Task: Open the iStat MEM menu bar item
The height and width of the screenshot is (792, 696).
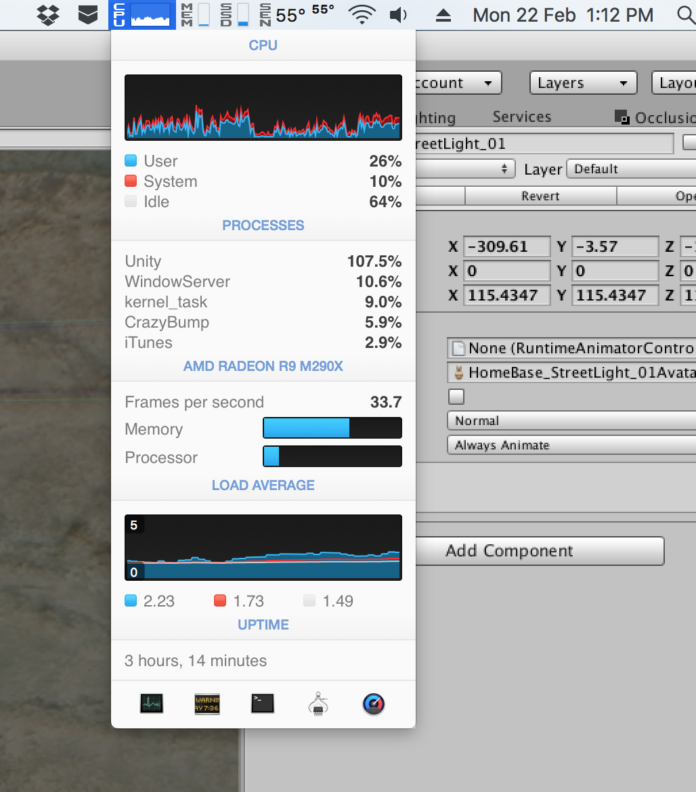Action: (x=195, y=15)
